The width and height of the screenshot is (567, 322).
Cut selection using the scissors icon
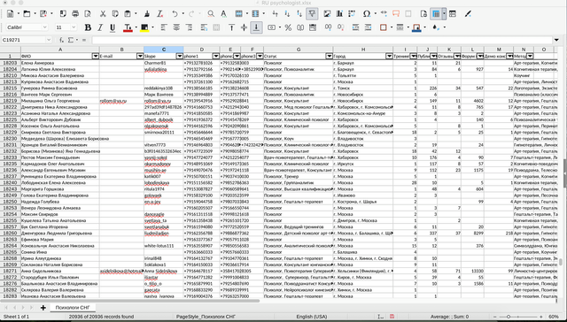(103, 14)
